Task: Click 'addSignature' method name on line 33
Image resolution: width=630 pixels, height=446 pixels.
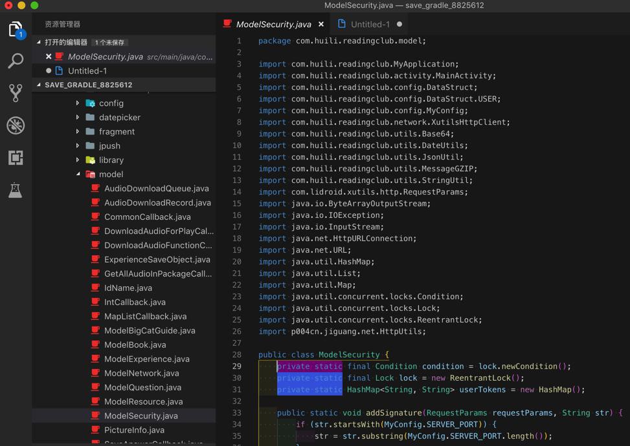Action: click(394, 412)
